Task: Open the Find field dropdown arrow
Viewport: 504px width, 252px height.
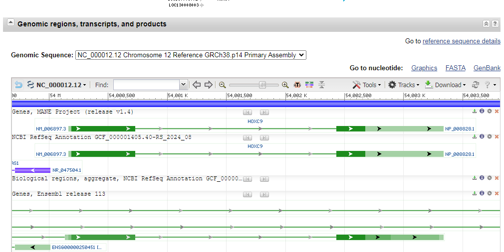Action: [183, 85]
